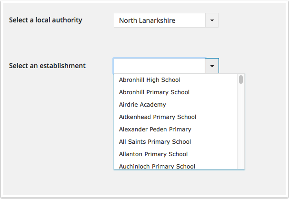Choose Abronhill Primary School

[x=154, y=92]
